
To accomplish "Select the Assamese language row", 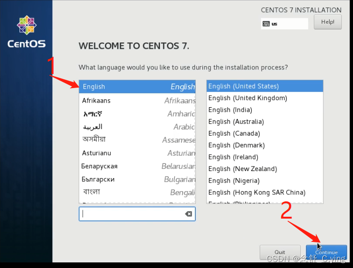I will coord(137,140).
